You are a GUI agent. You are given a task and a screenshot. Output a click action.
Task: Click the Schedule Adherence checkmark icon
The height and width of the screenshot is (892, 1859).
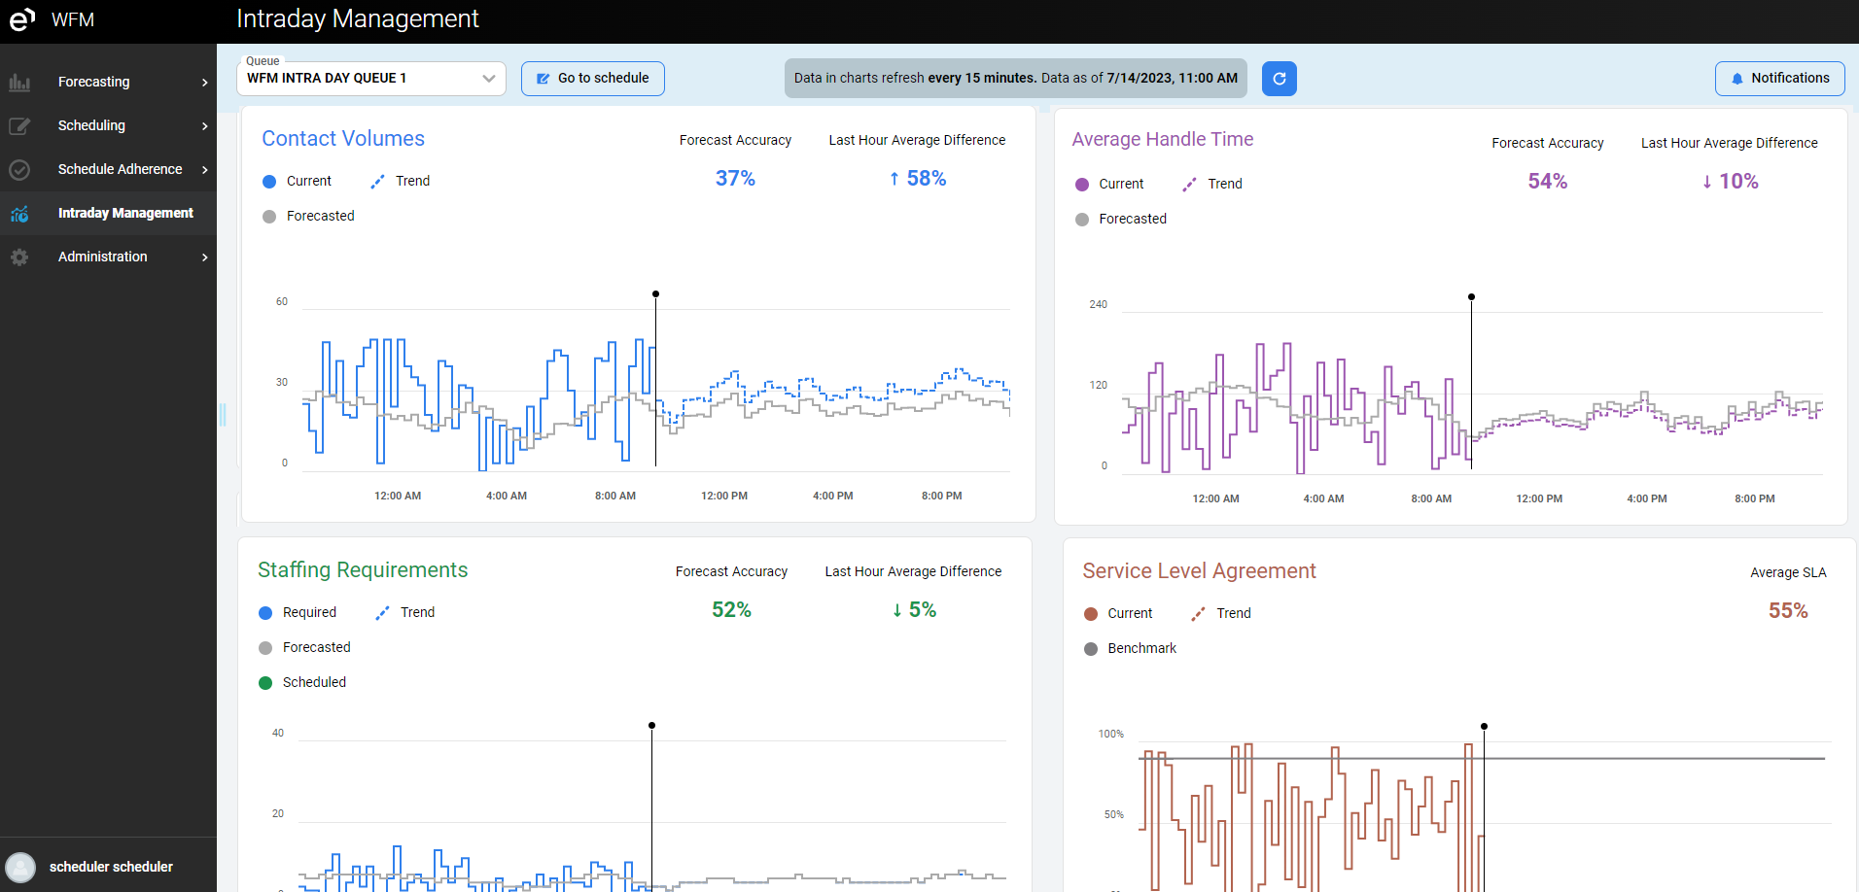(x=19, y=170)
